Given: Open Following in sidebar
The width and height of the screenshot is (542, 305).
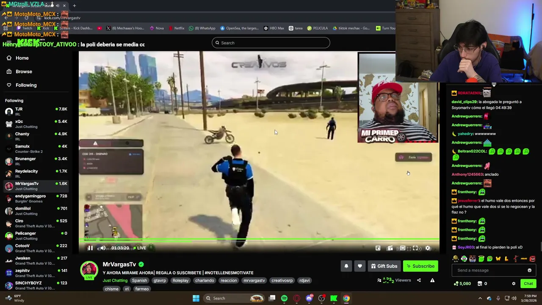Looking at the screenshot, I should click(22, 85).
